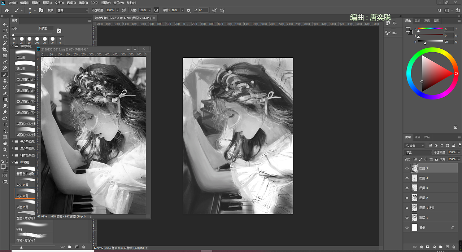The height and width of the screenshot is (252, 462).
Task: Open smoothing options gear icon
Action: click(188, 10)
